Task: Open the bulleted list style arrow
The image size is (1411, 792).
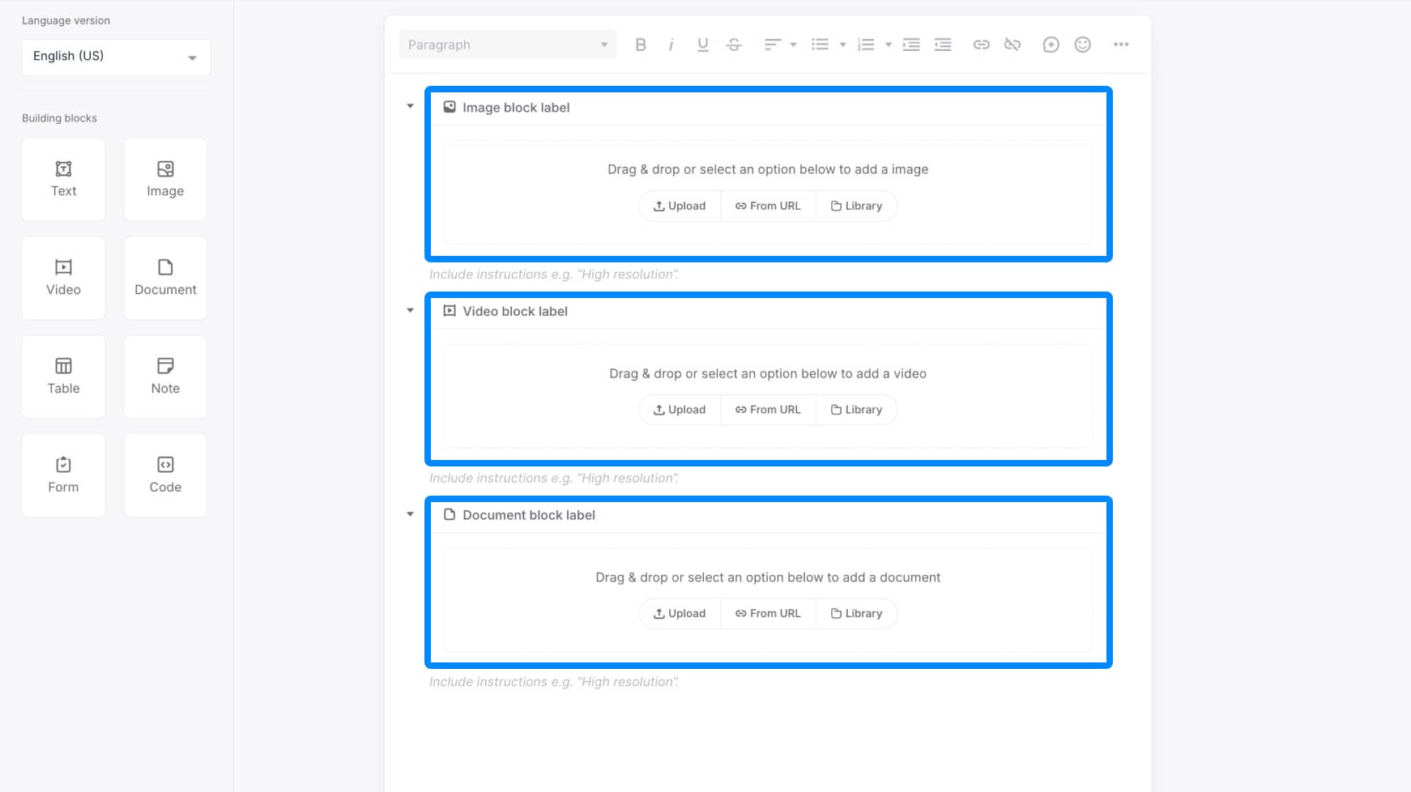Action: pyautogui.click(x=842, y=45)
